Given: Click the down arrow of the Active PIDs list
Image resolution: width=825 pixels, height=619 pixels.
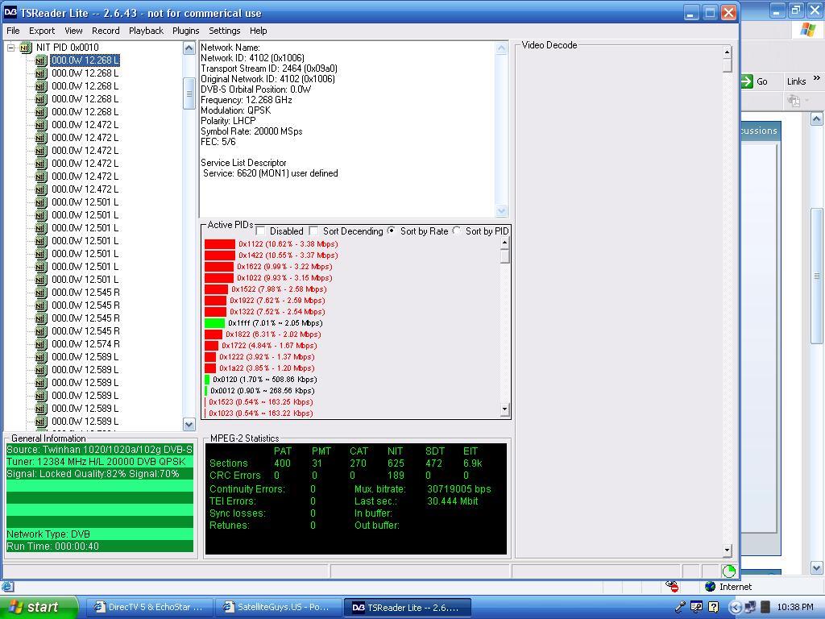Looking at the screenshot, I should [x=504, y=409].
